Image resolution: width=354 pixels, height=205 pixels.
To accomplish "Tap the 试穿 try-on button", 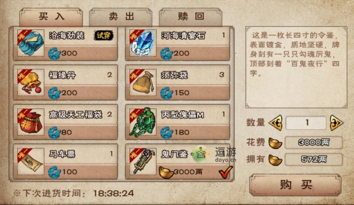I will [x=104, y=35].
